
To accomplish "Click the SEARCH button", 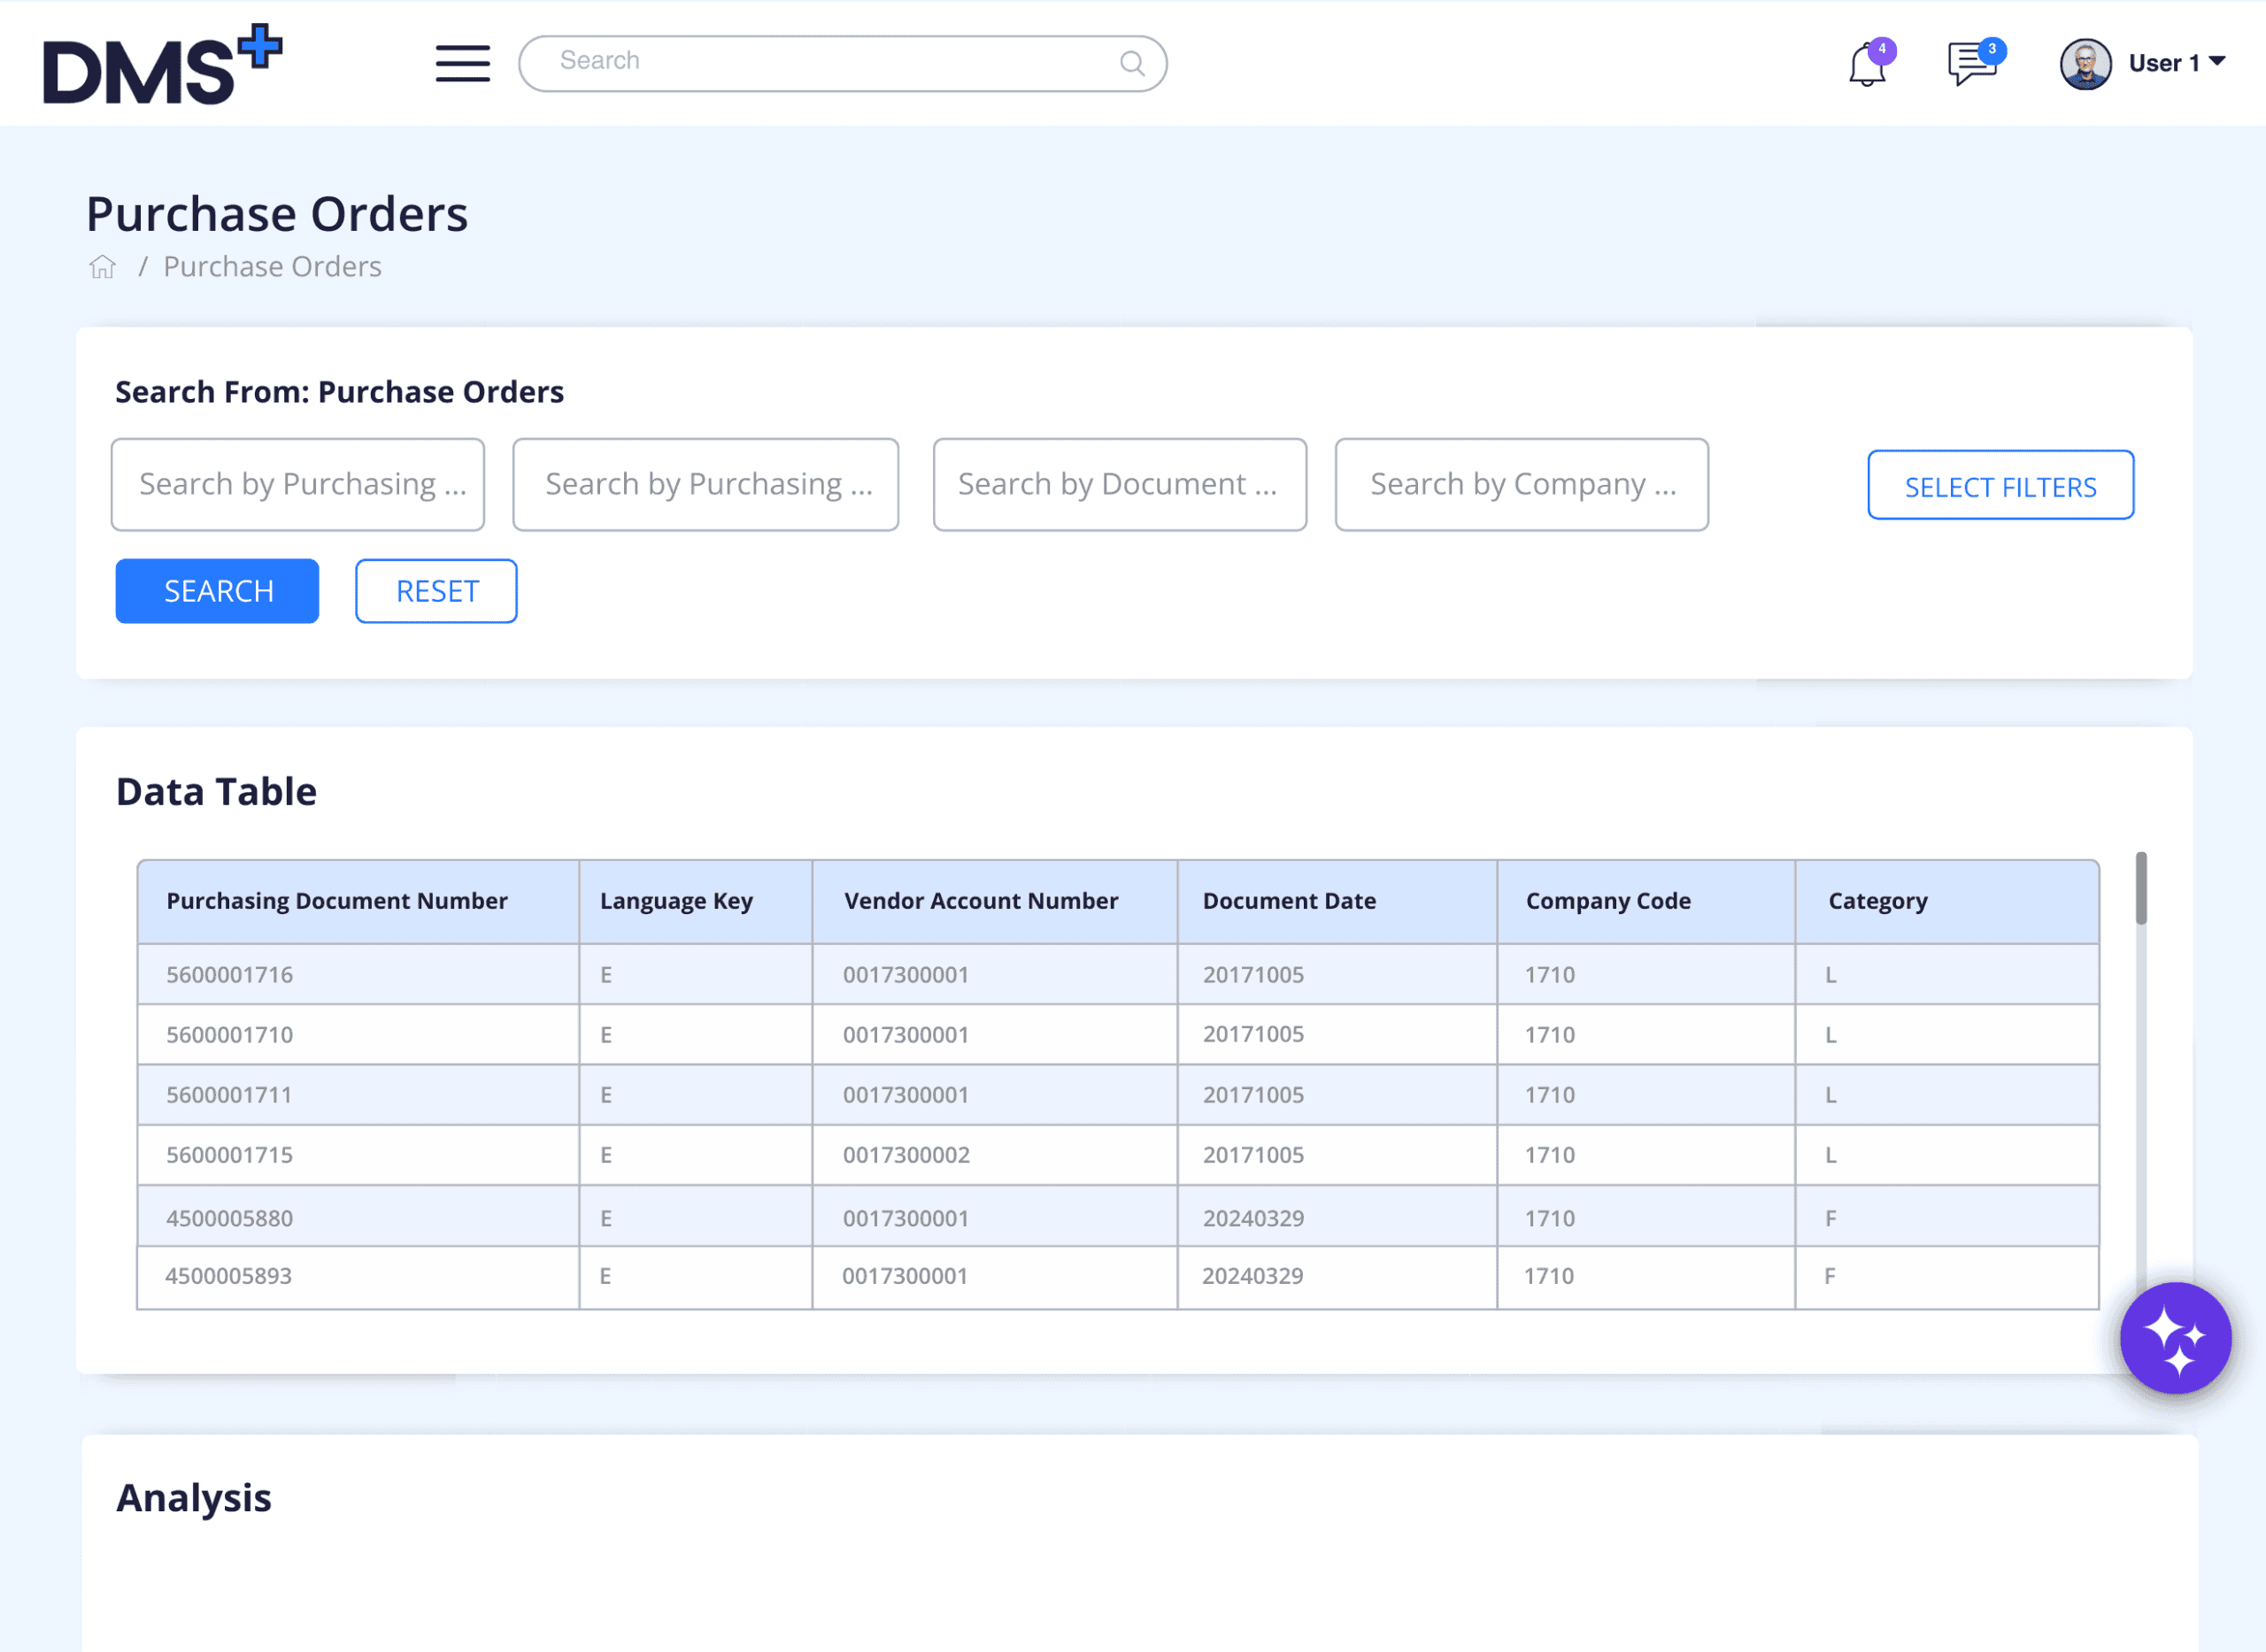I will point(216,591).
